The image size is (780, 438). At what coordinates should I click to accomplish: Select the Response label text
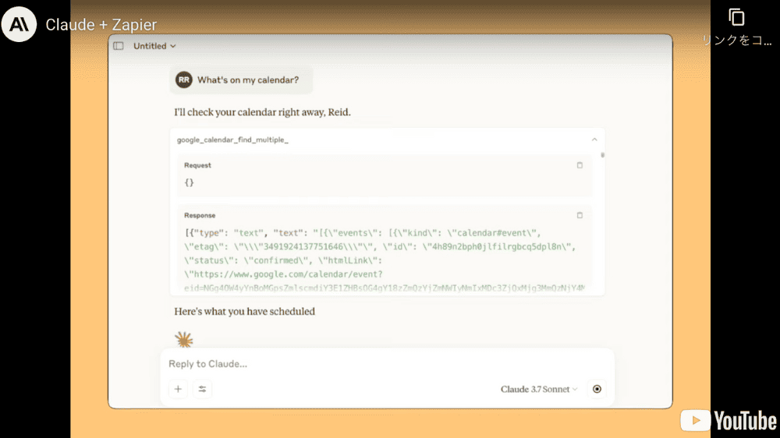pos(200,216)
